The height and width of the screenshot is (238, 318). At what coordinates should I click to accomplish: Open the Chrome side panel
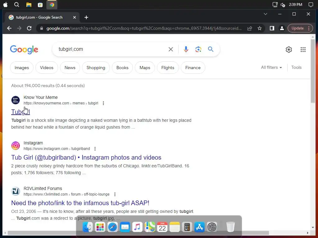(x=272, y=28)
